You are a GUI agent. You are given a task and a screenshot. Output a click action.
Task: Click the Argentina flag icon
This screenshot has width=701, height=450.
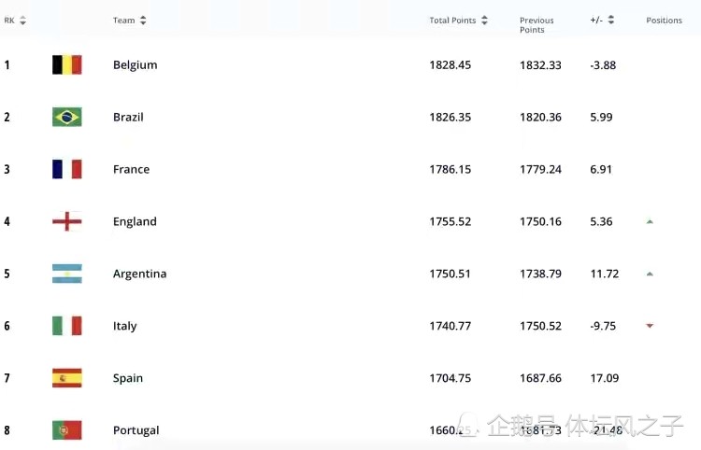[x=66, y=274]
